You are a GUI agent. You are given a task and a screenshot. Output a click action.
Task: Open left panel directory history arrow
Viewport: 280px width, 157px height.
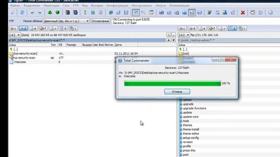174,40
